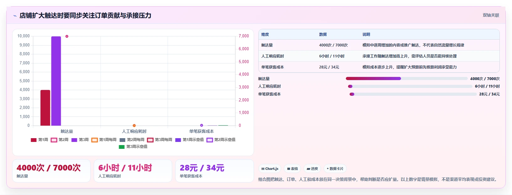The image size is (512, 195).
Task: Click the lightning icon beside the panel title
Action: click(15, 16)
